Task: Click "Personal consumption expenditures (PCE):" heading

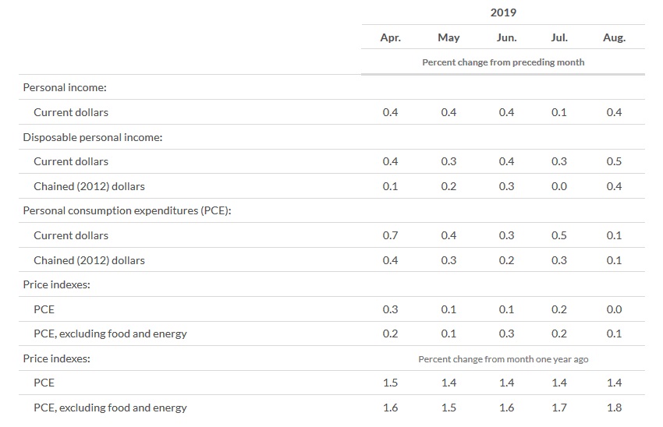Action: (x=127, y=210)
